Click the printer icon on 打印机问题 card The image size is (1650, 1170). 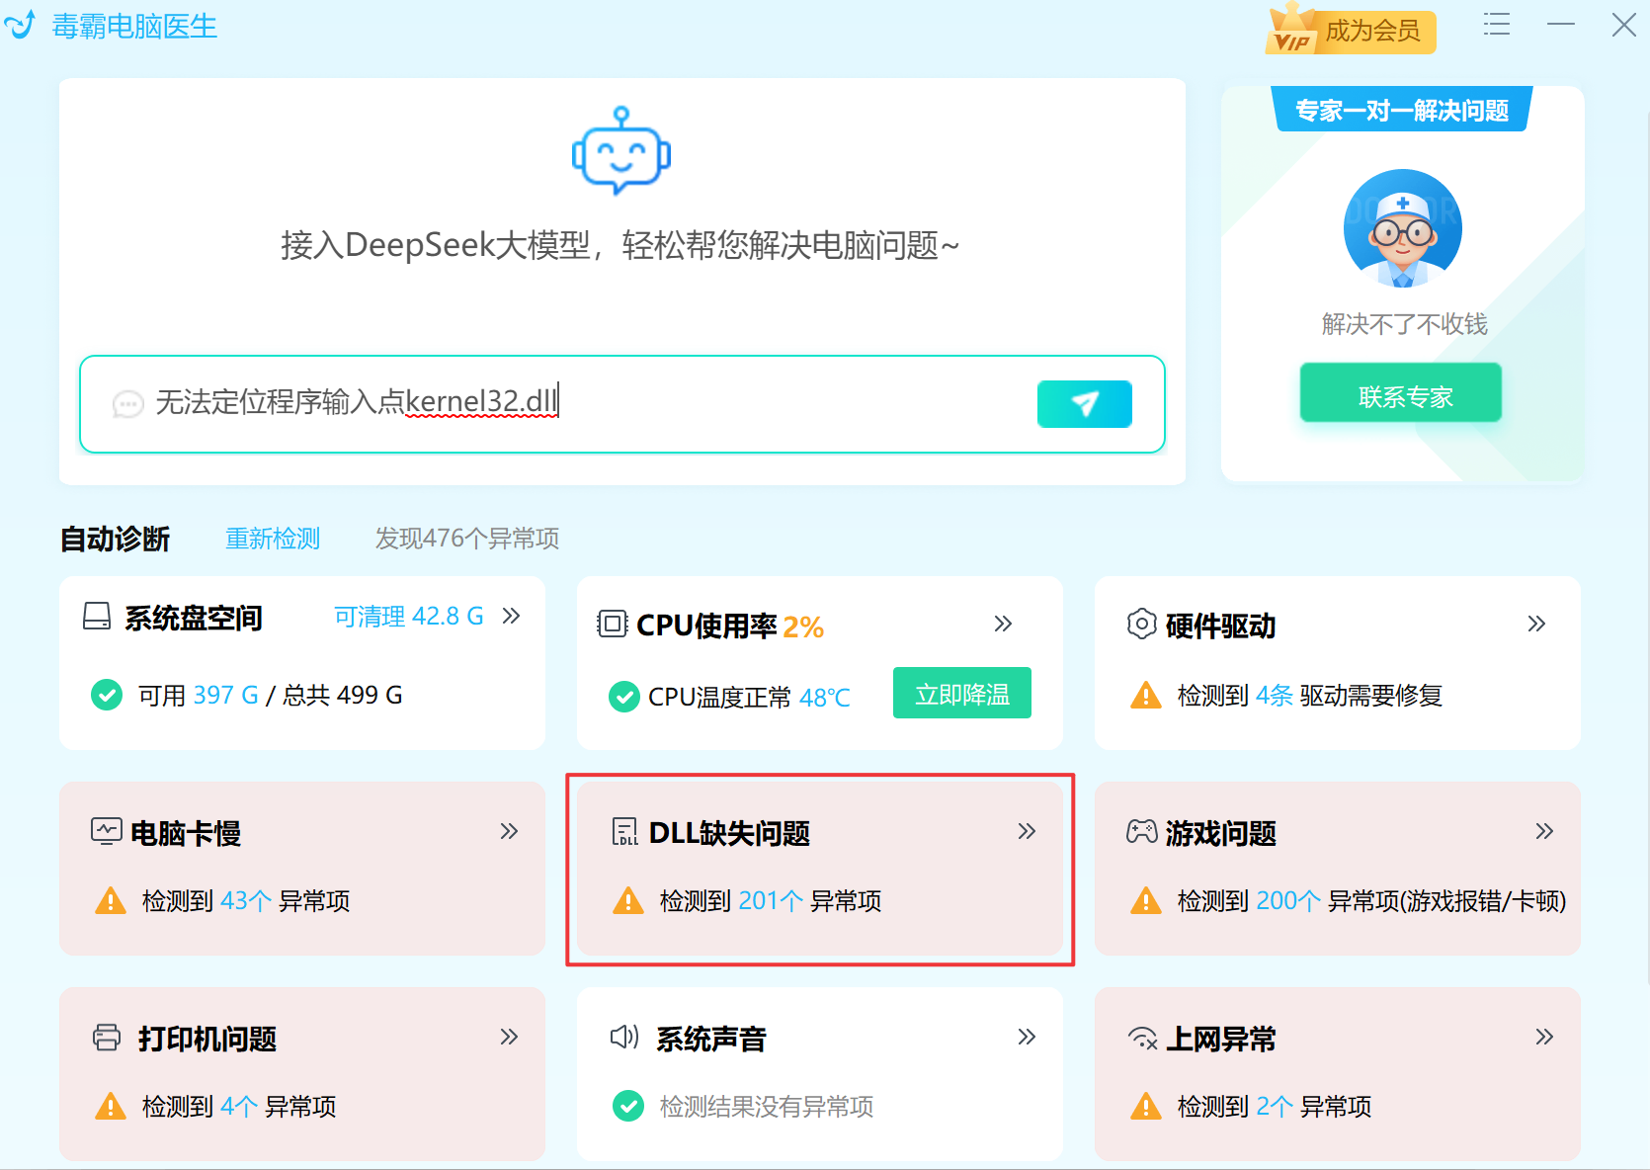[x=105, y=1038]
